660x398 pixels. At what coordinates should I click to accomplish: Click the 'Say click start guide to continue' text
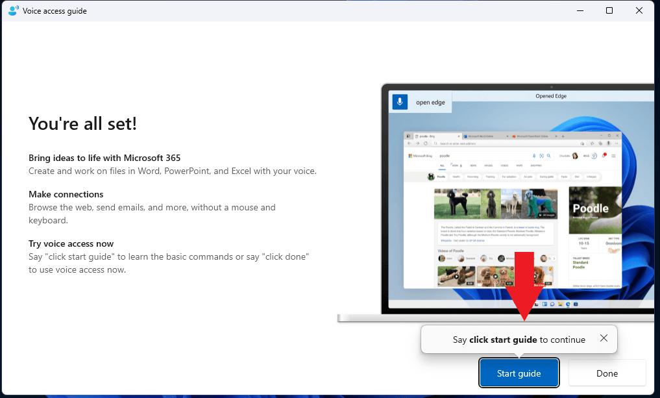(519, 340)
